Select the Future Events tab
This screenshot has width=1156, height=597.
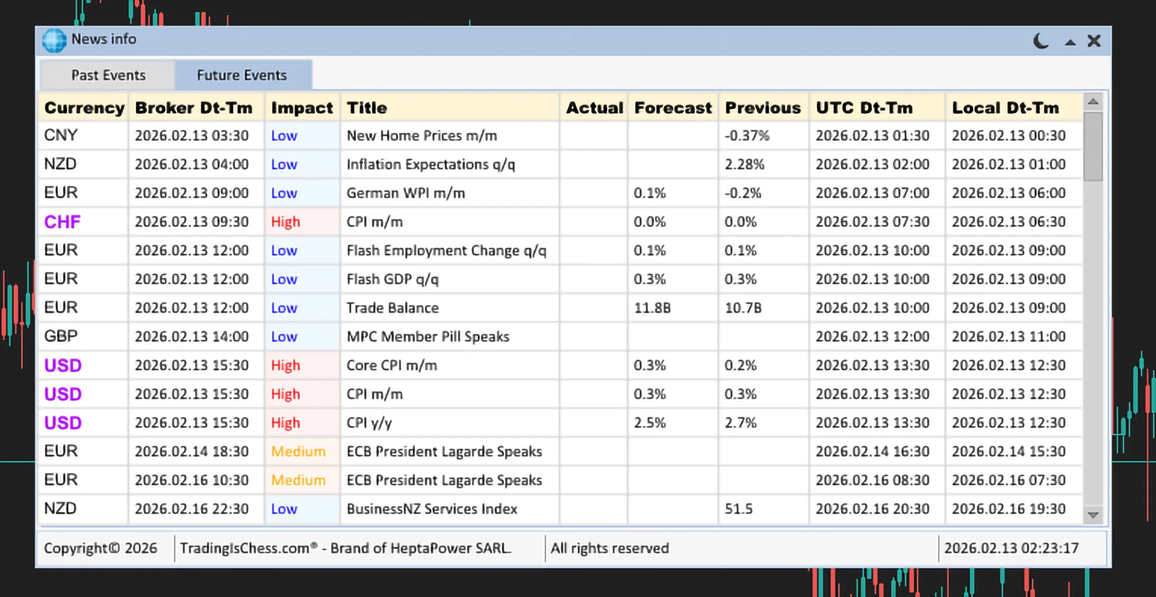click(x=242, y=75)
